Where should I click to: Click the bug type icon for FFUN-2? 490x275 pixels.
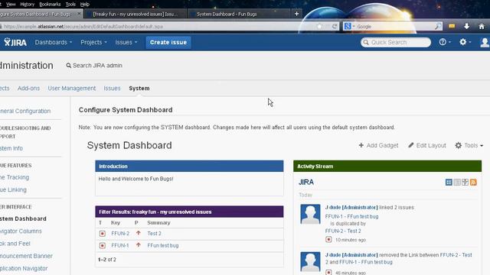[102, 234]
